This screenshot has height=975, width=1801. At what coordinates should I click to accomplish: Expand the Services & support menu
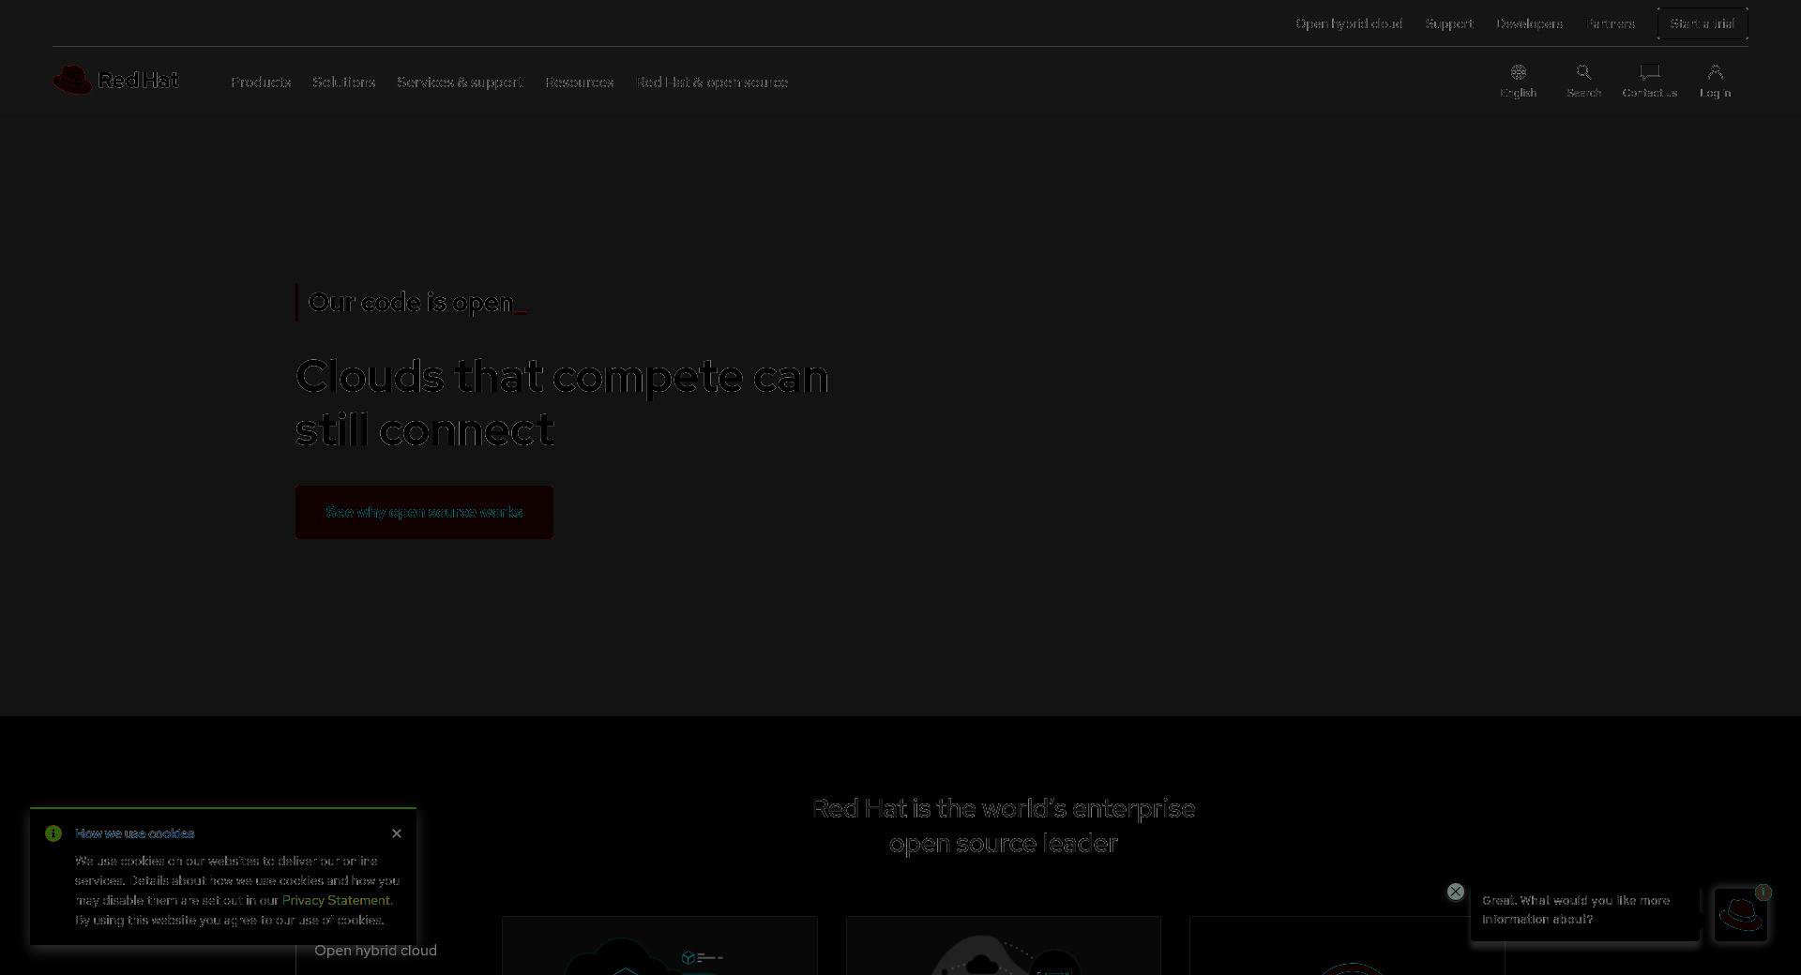460,82
